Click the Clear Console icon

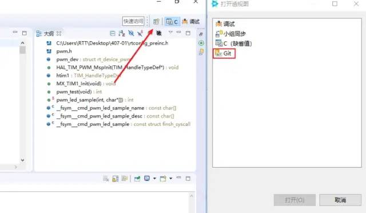coord(106,179)
